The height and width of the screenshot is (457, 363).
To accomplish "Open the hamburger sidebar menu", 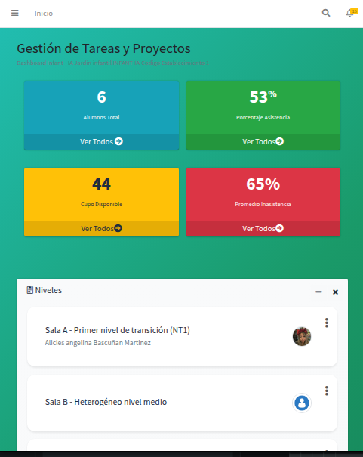I will 15,13.
